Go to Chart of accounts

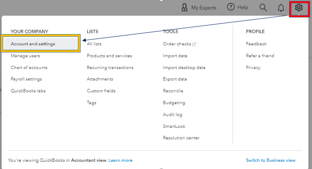pyautogui.click(x=29, y=68)
